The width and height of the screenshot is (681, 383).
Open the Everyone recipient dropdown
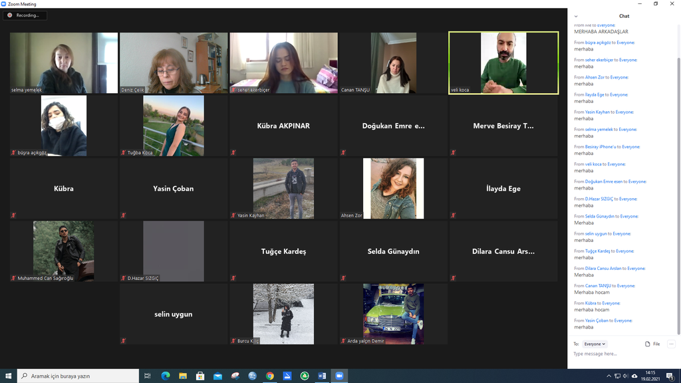coord(595,344)
